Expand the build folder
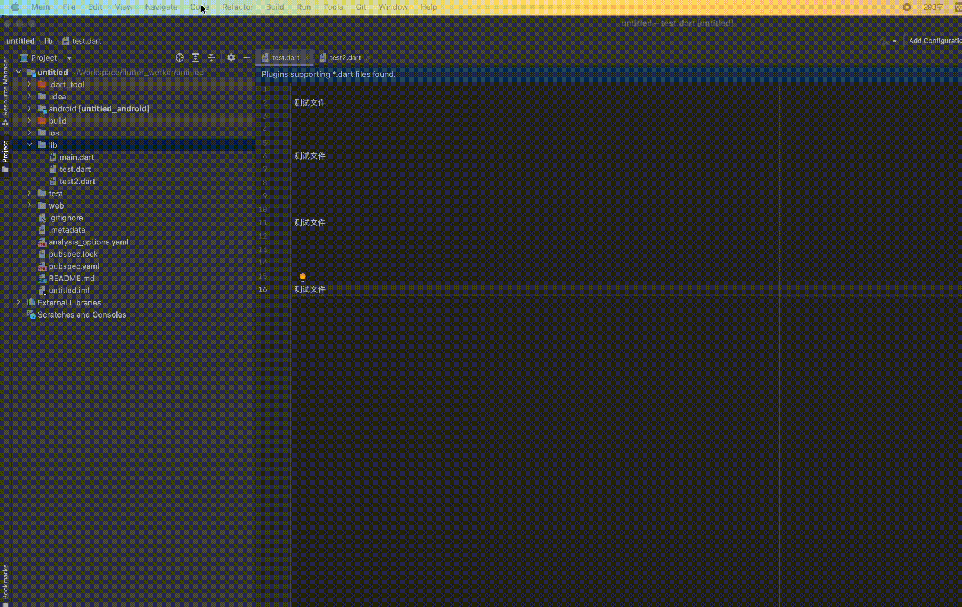 point(30,121)
